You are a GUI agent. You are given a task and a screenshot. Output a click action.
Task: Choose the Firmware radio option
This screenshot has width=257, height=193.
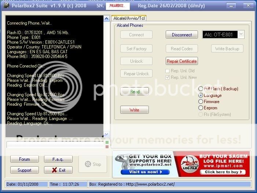(201, 102)
